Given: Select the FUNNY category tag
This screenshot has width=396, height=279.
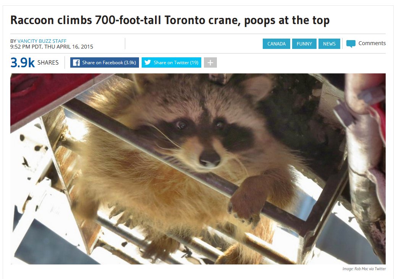Looking at the screenshot, I should point(304,44).
